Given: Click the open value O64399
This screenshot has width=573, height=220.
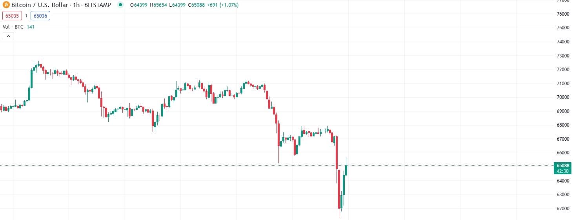Looking at the screenshot, I should (140, 5).
